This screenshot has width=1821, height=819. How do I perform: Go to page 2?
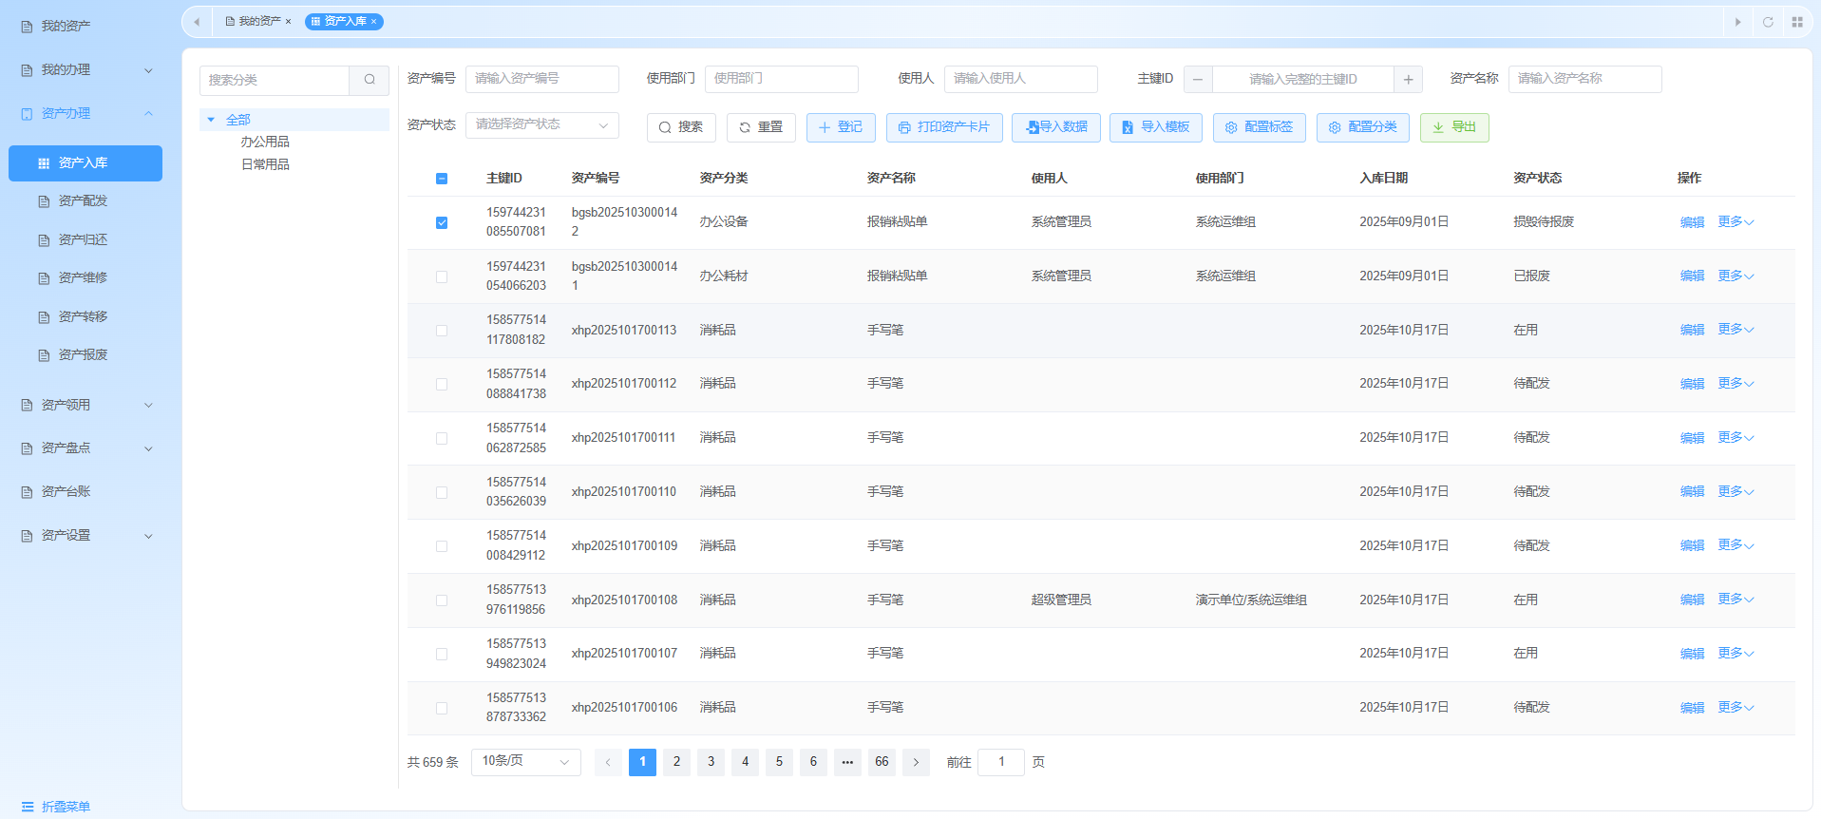coord(676,762)
